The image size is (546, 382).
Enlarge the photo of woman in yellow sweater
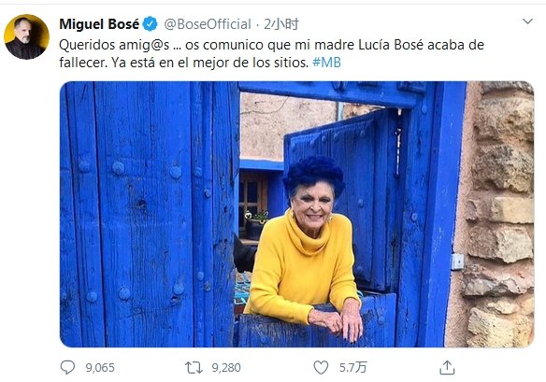296,214
